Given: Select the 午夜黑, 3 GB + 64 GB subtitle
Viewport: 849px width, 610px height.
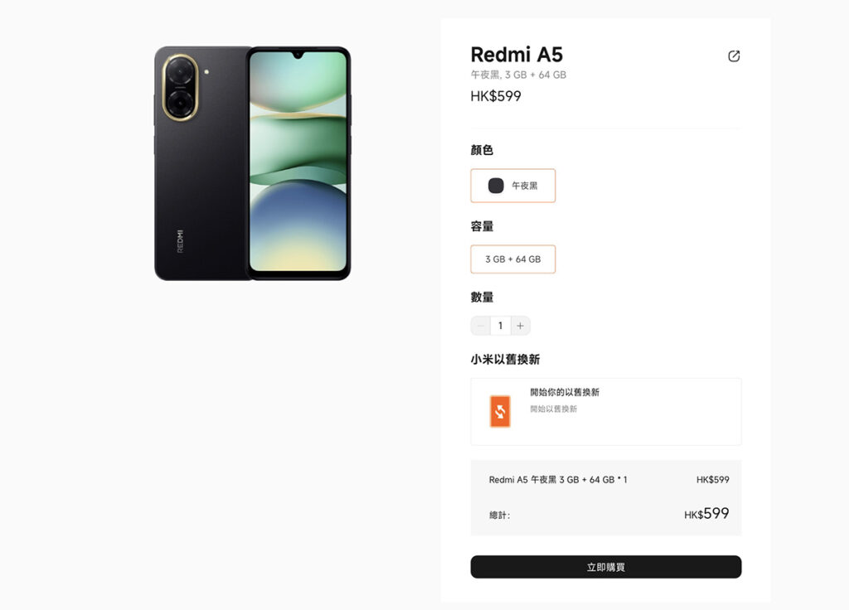Looking at the screenshot, I should coord(518,75).
